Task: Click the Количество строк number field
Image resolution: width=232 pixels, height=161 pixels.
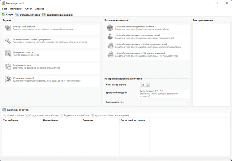Action: (x=143, y=85)
